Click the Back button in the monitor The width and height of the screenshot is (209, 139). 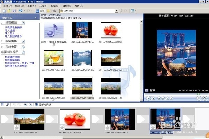pos(159,98)
